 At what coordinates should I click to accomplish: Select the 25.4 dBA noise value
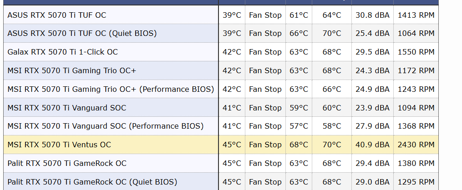(372, 33)
